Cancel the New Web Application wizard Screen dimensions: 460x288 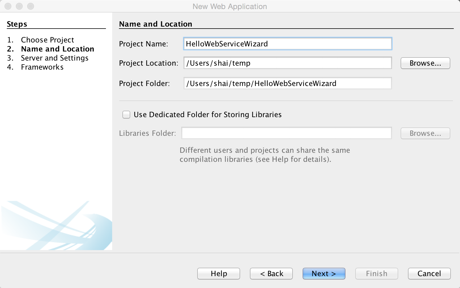[x=429, y=274]
